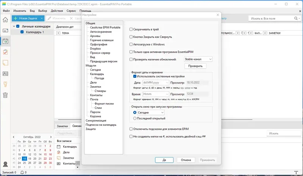303x176 pixels.
Task: Click Искать field in lower panel
Action: (x=284, y=133)
